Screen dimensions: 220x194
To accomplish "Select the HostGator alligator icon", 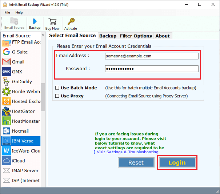I will (6, 111).
